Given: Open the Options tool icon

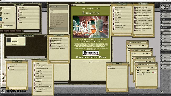Looking at the screenshot, I should [x=167, y=8].
